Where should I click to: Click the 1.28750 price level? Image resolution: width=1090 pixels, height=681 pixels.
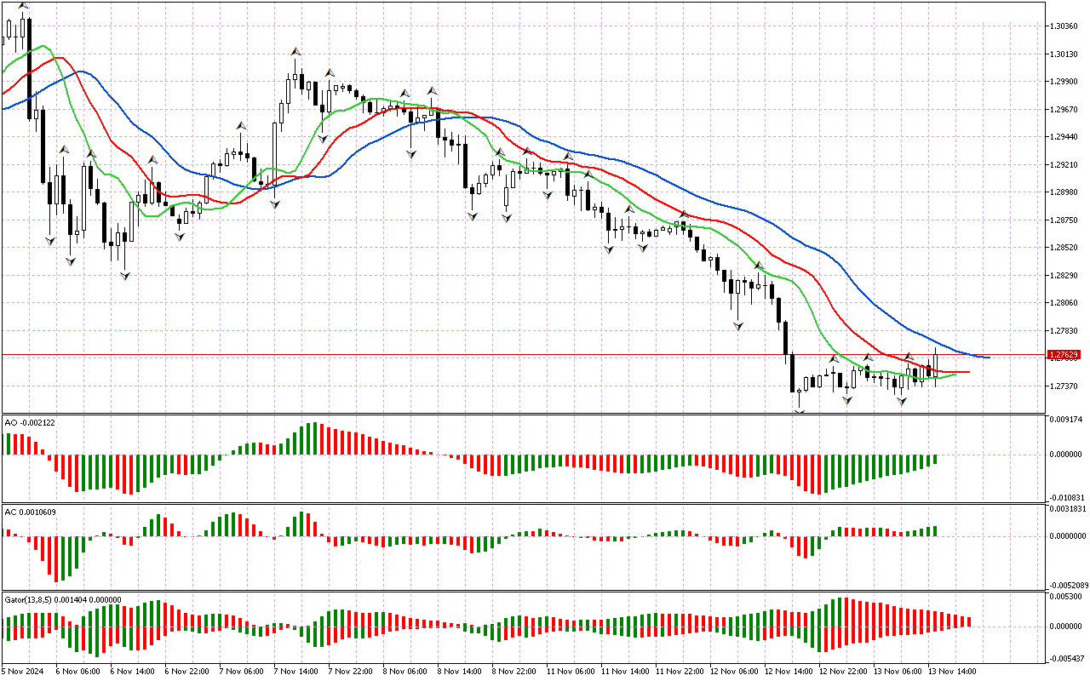[1064, 220]
